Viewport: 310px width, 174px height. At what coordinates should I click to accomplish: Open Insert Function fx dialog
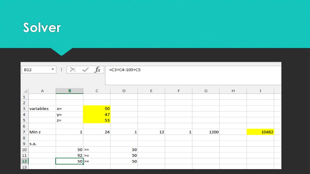pyautogui.click(x=97, y=70)
